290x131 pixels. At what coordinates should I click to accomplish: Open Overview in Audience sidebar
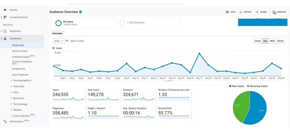pyautogui.click(x=18, y=45)
